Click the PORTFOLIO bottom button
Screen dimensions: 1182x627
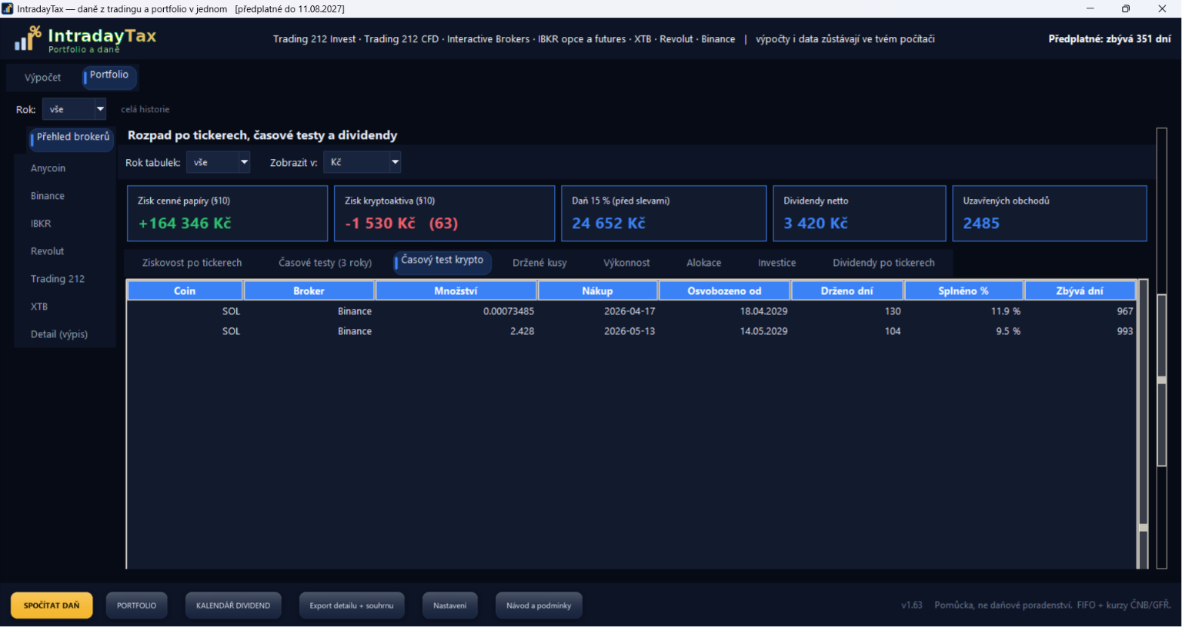[x=137, y=605]
